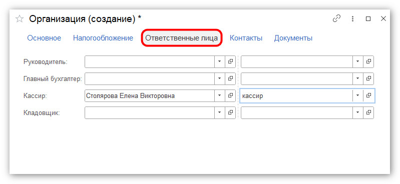
Task: Close the Организация (создание) window
Action: tap(383, 18)
